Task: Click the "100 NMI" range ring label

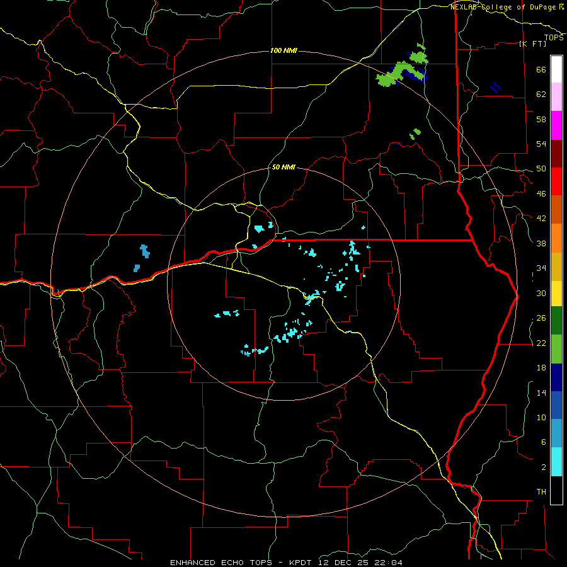Action: pyautogui.click(x=283, y=50)
